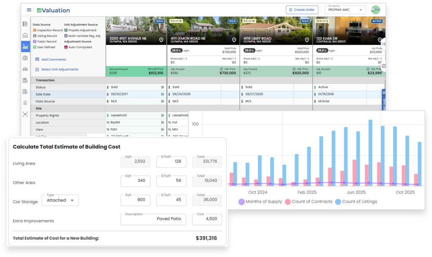Open the home icon in left sidebar
The height and width of the screenshot is (257, 432).
(x=25, y=35)
